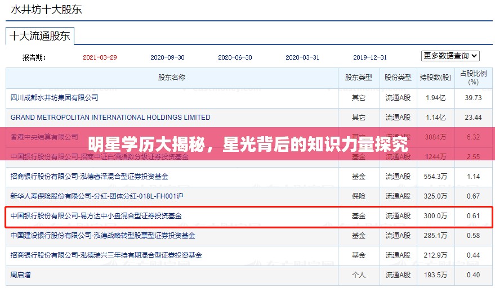
Task: Open 招商银行-泓德瑞兴三年持有期混合型基金 link
Action: 106,255
